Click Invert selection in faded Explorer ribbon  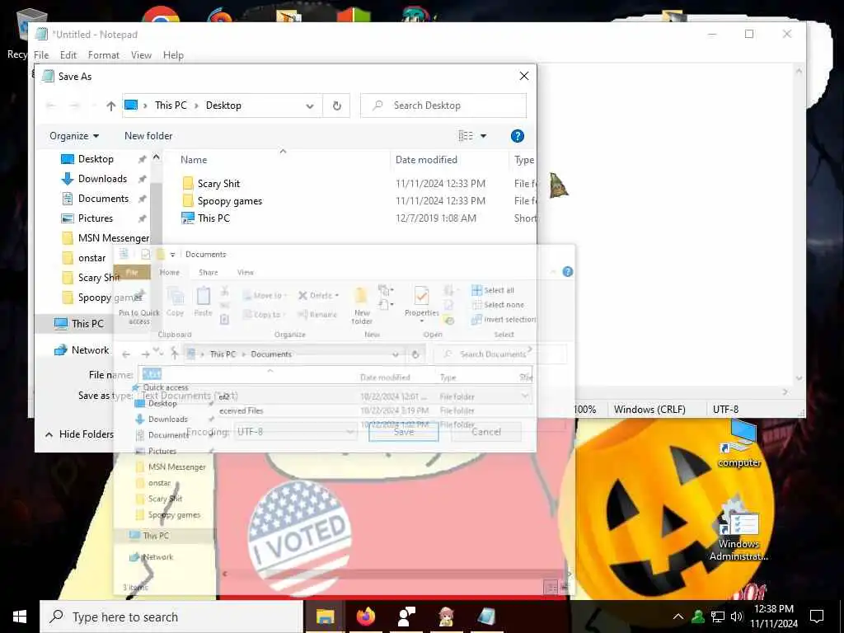coord(504,319)
